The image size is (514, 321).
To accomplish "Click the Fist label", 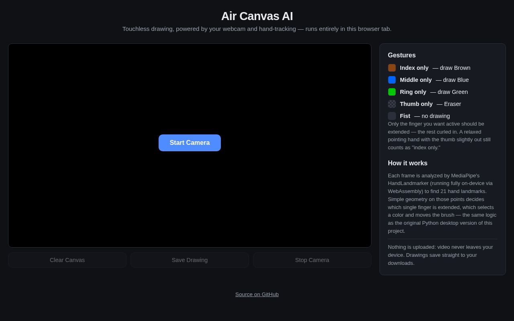I will (405, 116).
